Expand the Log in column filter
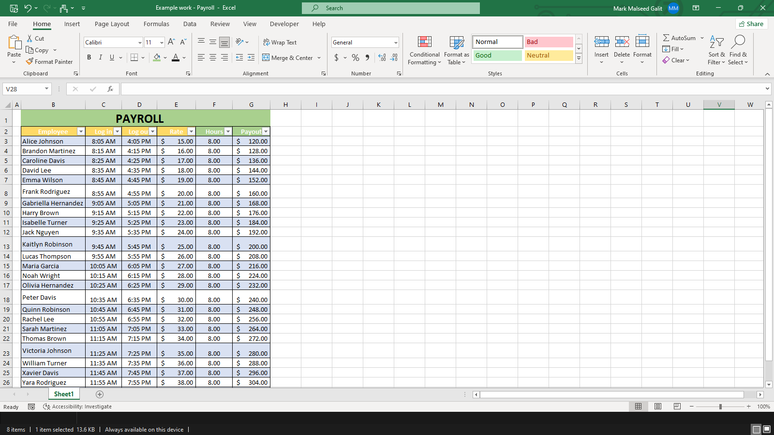Screen dimensions: 774x435 click(117, 131)
